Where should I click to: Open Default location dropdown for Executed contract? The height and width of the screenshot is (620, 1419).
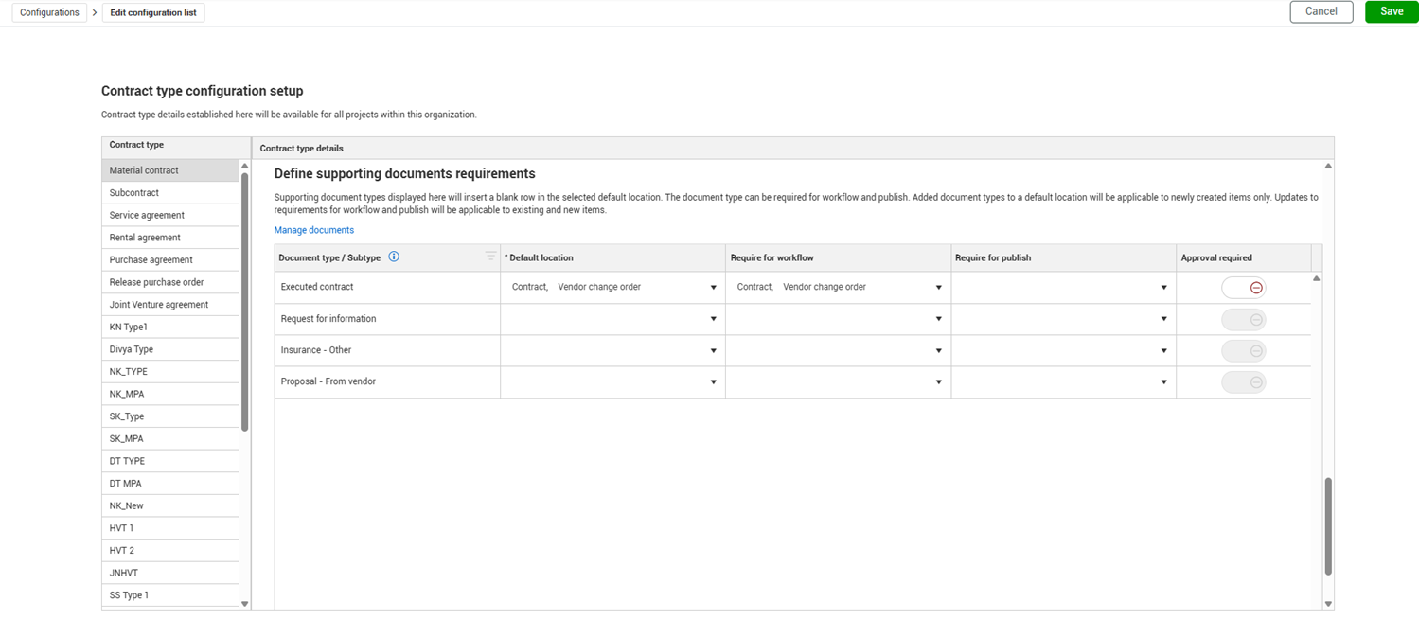(x=713, y=288)
